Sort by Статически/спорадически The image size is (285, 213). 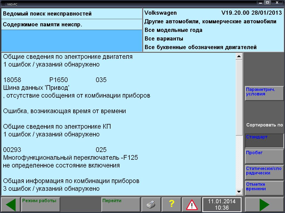point(264,173)
